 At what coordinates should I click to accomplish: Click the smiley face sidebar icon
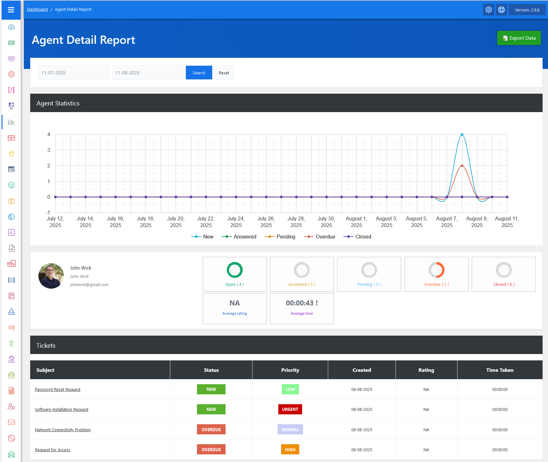coord(11,185)
